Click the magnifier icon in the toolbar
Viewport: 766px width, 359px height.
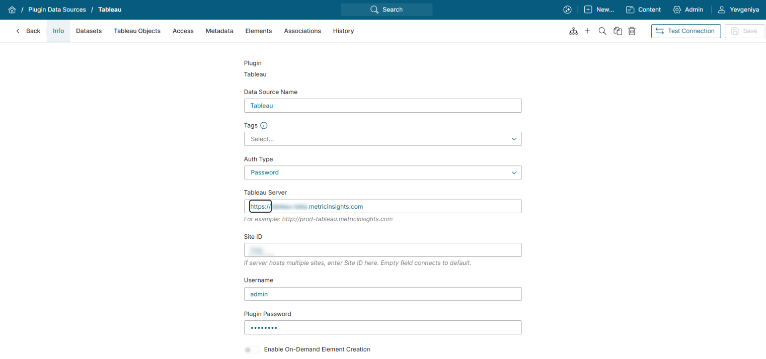click(x=602, y=31)
